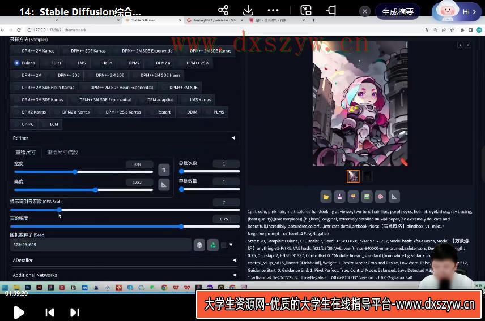Select the DDIM sampler

point(189,112)
